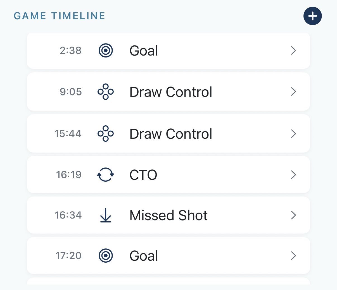Tap the plus icon to add an event
The image size is (337, 290).
(x=312, y=16)
